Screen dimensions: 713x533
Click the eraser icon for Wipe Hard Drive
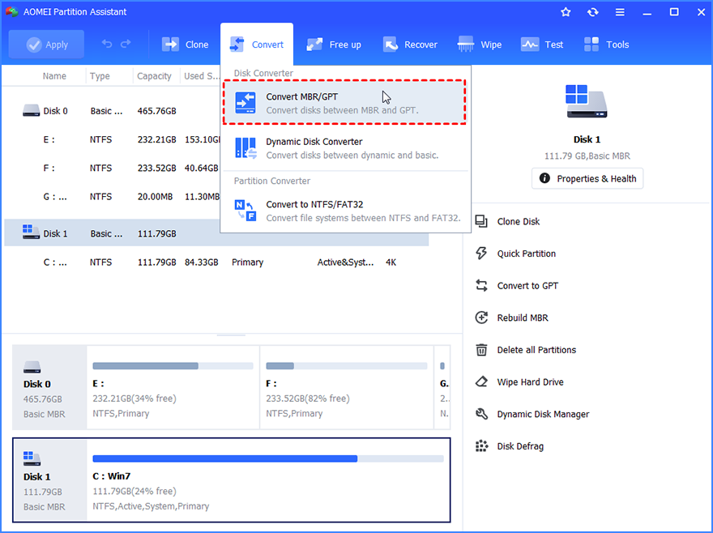coord(481,382)
